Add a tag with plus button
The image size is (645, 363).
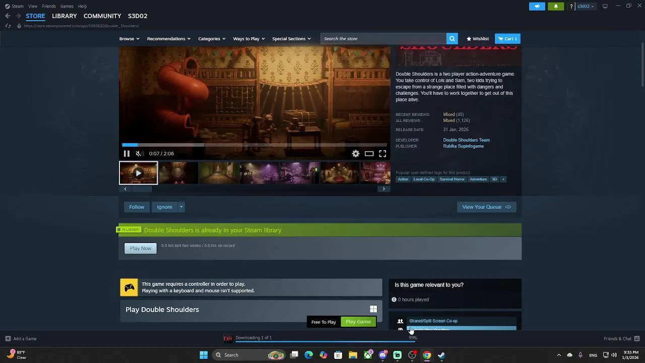coord(503,179)
